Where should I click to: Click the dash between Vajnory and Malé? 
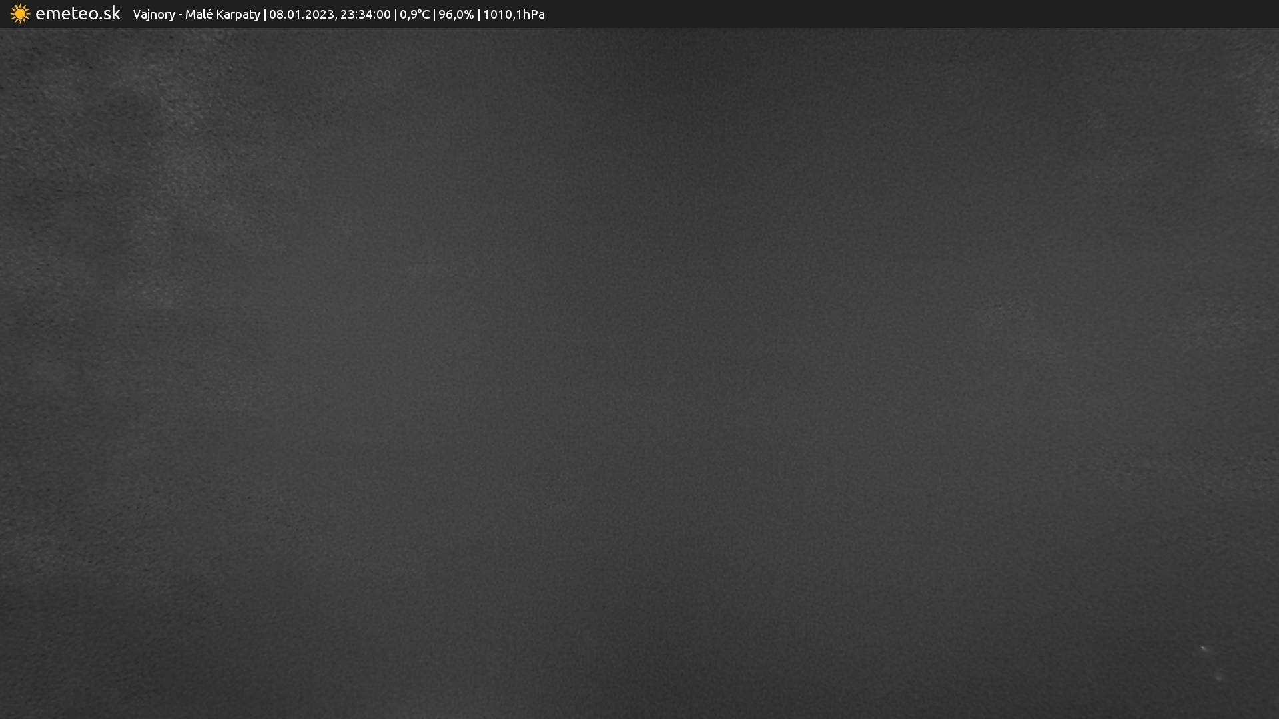click(x=180, y=15)
